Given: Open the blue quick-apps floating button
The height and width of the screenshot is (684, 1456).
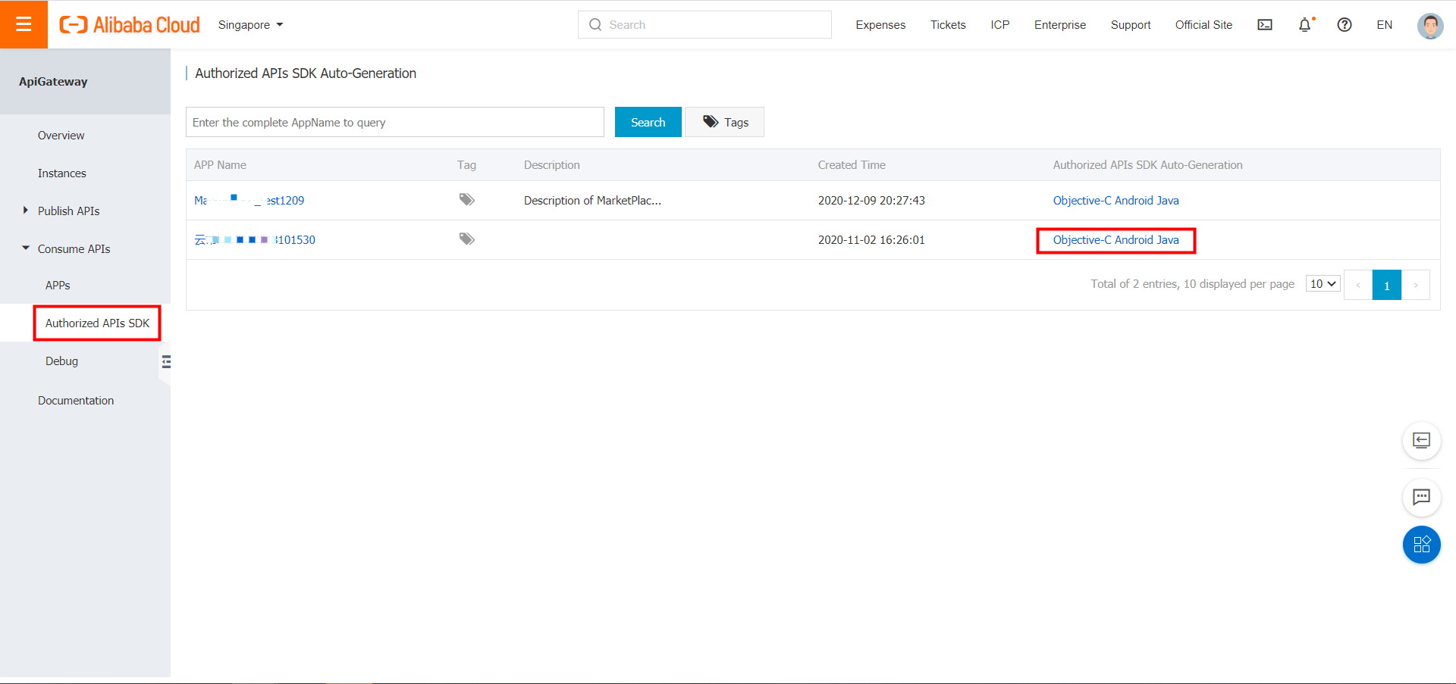Looking at the screenshot, I should click(1422, 545).
